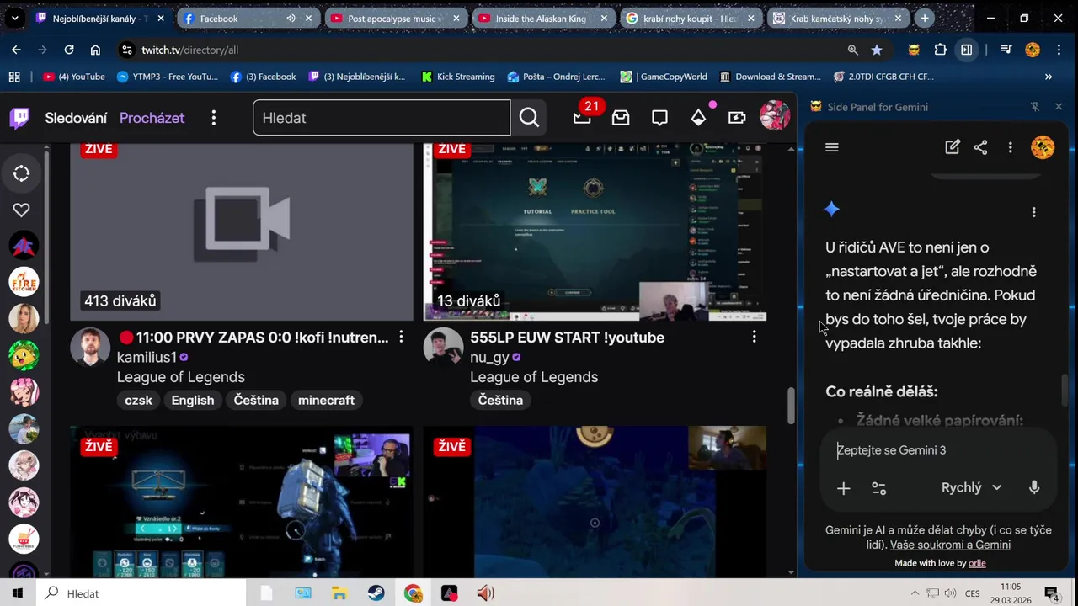Click the nu_gy channel name
The width and height of the screenshot is (1078, 606).
tap(489, 357)
